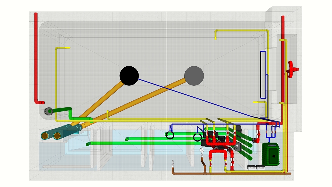Click the small white boxes beside the green tank
332x187 pixels.
[256, 167]
